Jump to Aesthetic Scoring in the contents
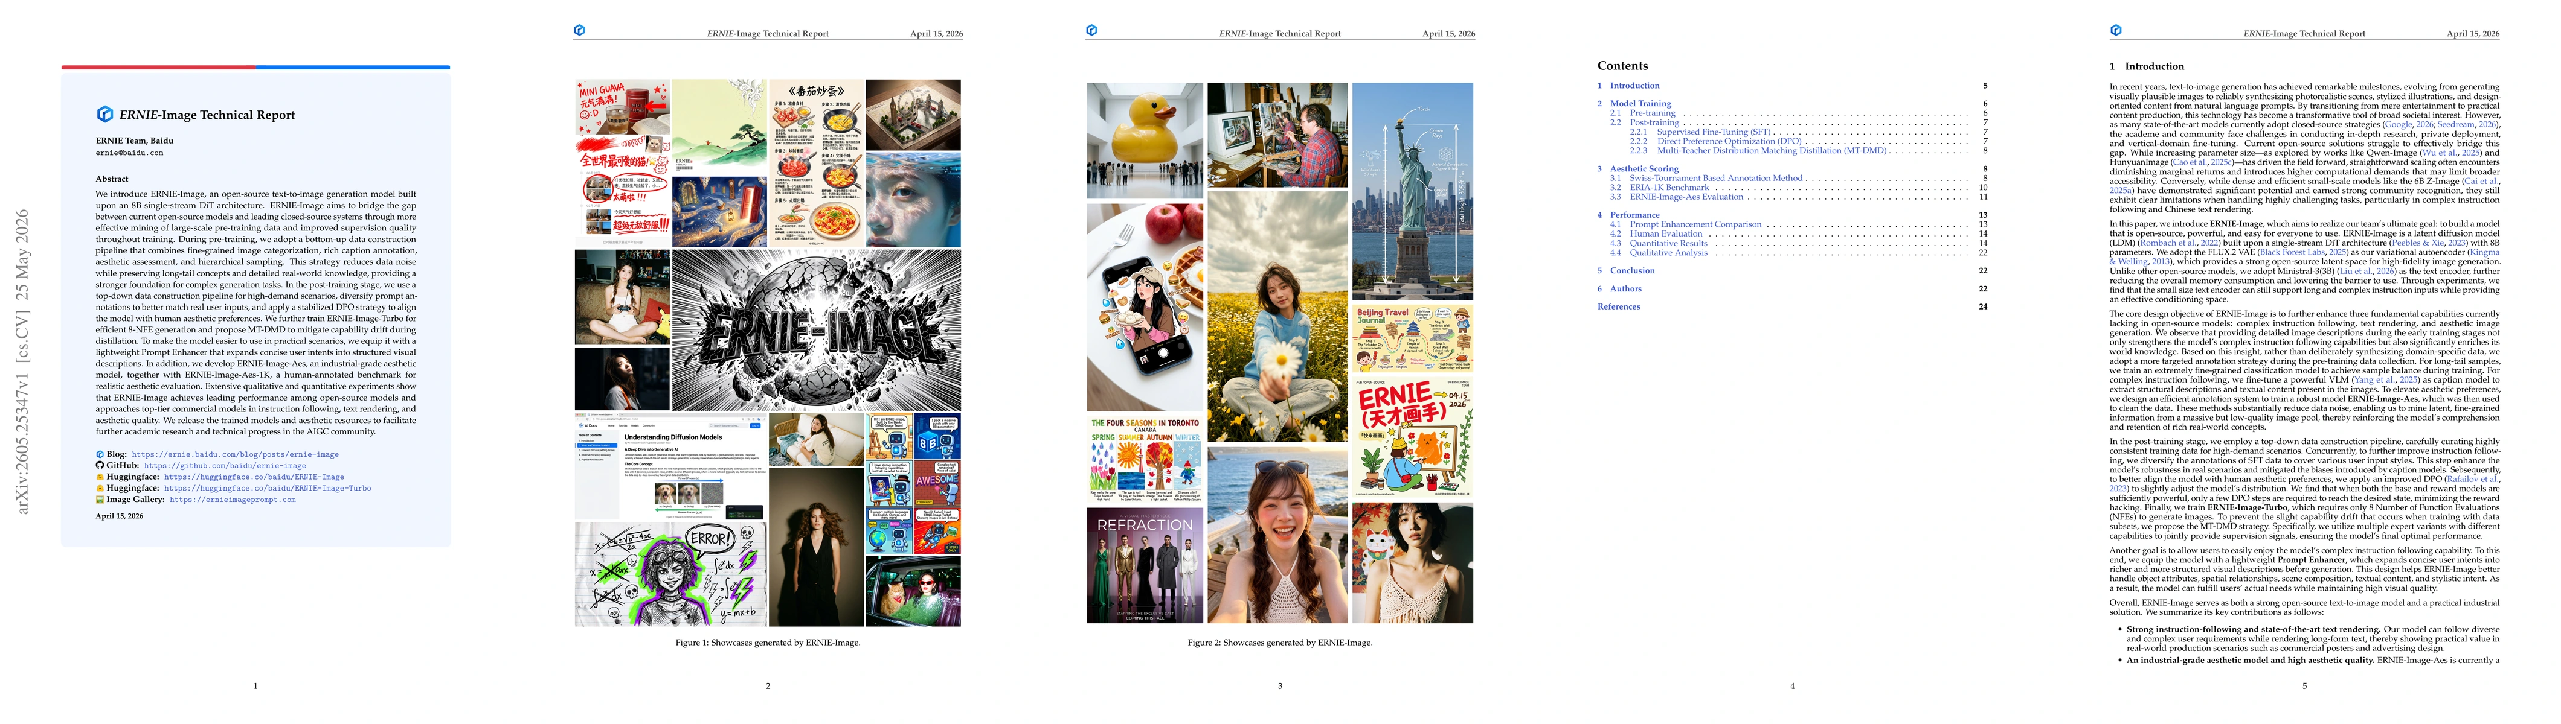The height and width of the screenshot is (724, 2561). coord(1637,169)
